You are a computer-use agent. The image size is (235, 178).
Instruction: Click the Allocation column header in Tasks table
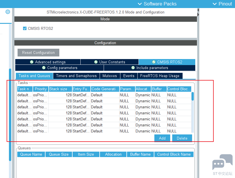[x=143, y=89]
